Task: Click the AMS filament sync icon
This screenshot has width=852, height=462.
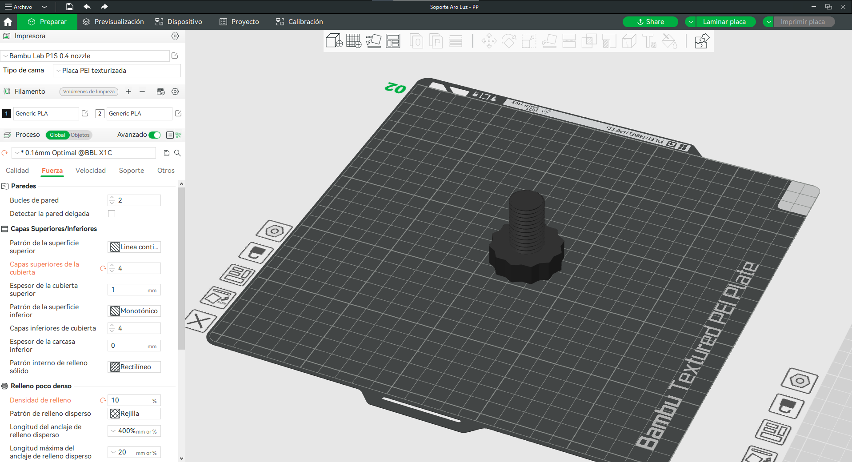Action: point(161,92)
